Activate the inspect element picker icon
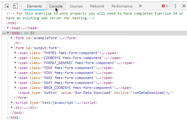The height and width of the screenshot is (120, 187). coord(7,6)
